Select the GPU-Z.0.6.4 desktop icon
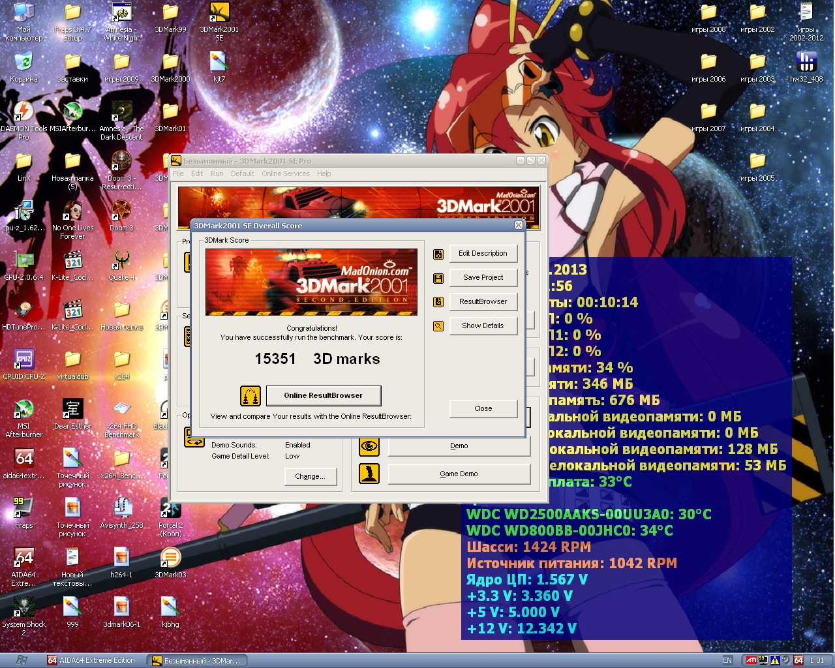Viewport: 835px width, 668px height. (23, 266)
